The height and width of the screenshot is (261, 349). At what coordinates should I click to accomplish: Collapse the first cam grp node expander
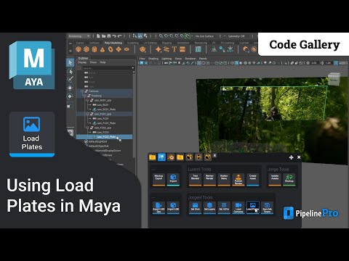click(88, 100)
